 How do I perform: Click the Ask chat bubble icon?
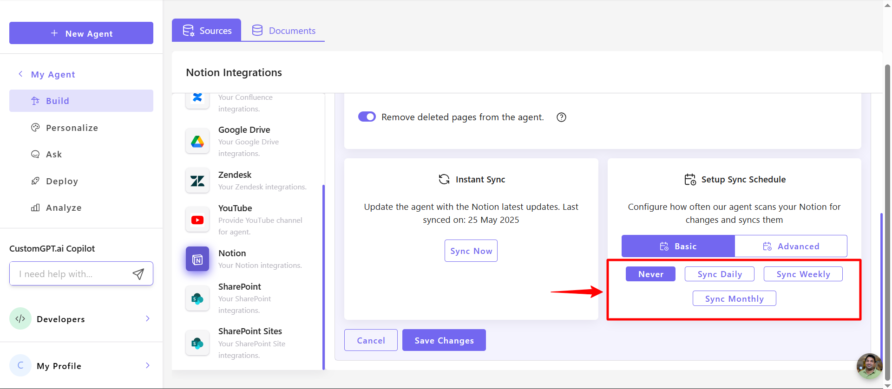[35, 154]
